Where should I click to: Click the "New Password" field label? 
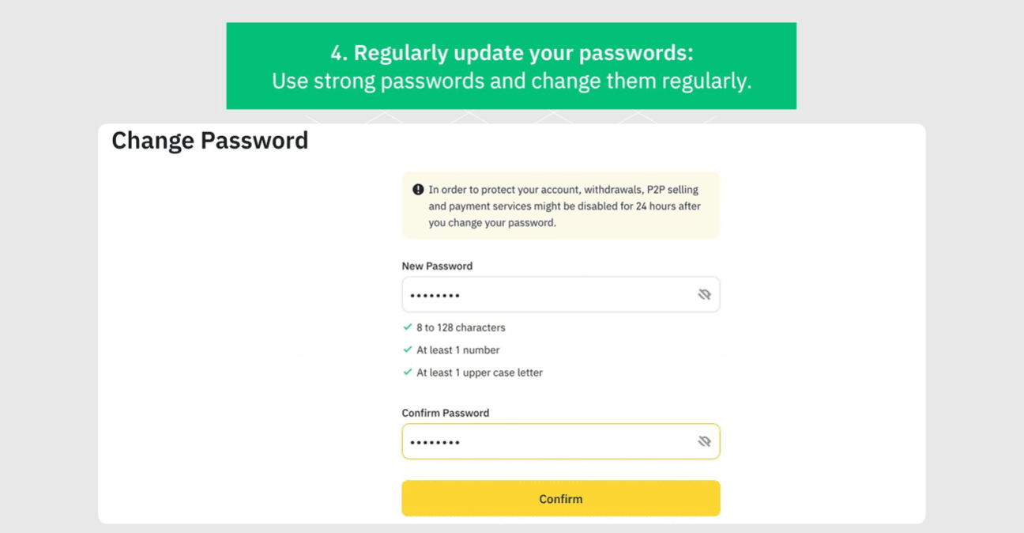(x=437, y=266)
